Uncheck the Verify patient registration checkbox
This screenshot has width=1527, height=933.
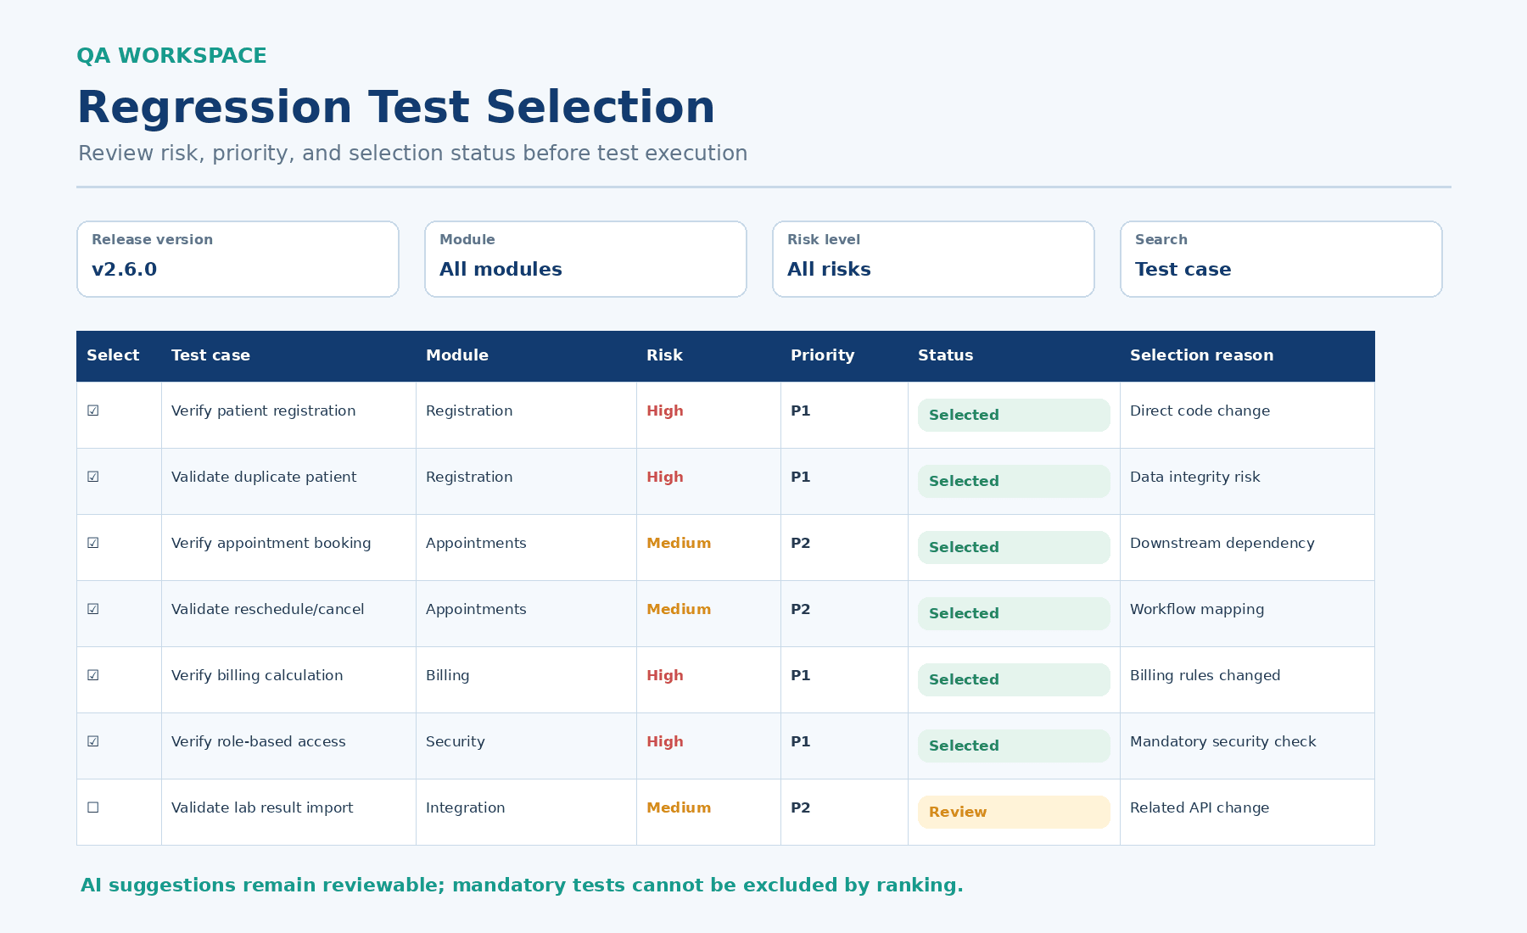[x=93, y=411]
